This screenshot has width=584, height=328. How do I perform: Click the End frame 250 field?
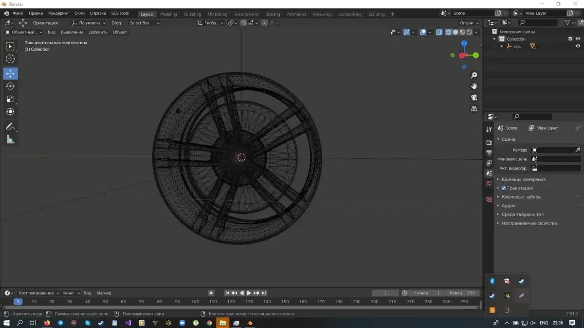(463, 293)
